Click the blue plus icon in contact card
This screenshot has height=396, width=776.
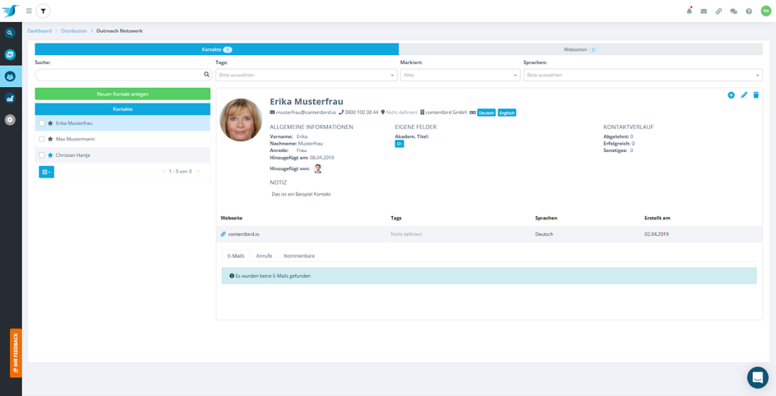pyautogui.click(x=731, y=95)
